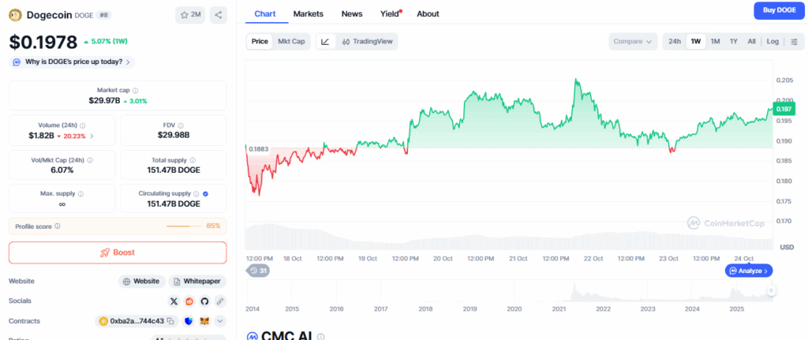The height and width of the screenshot is (340, 808).
Task: Click the Buy DOGE button
Action: pyautogui.click(x=776, y=10)
